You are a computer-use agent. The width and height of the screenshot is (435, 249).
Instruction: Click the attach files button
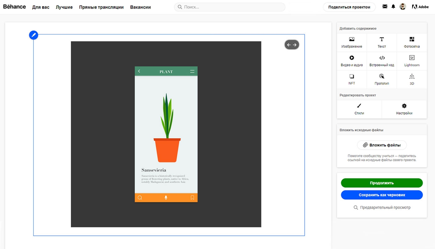[382, 145]
